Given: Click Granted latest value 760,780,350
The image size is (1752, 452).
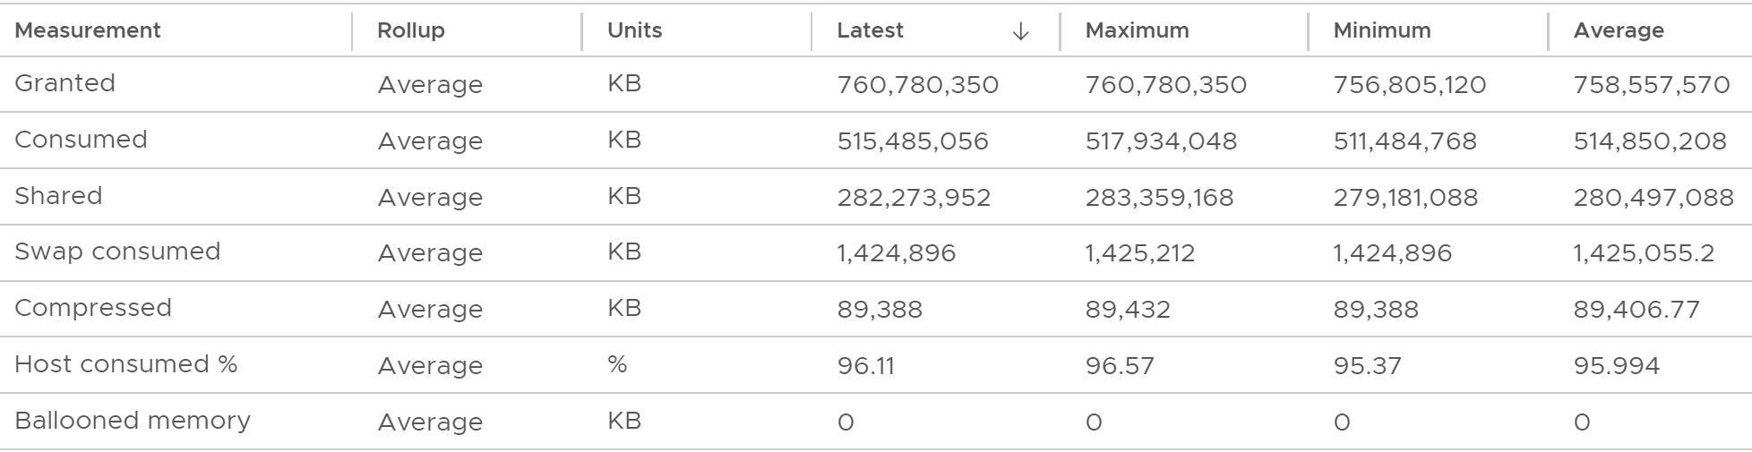Looking at the screenshot, I should tap(917, 85).
